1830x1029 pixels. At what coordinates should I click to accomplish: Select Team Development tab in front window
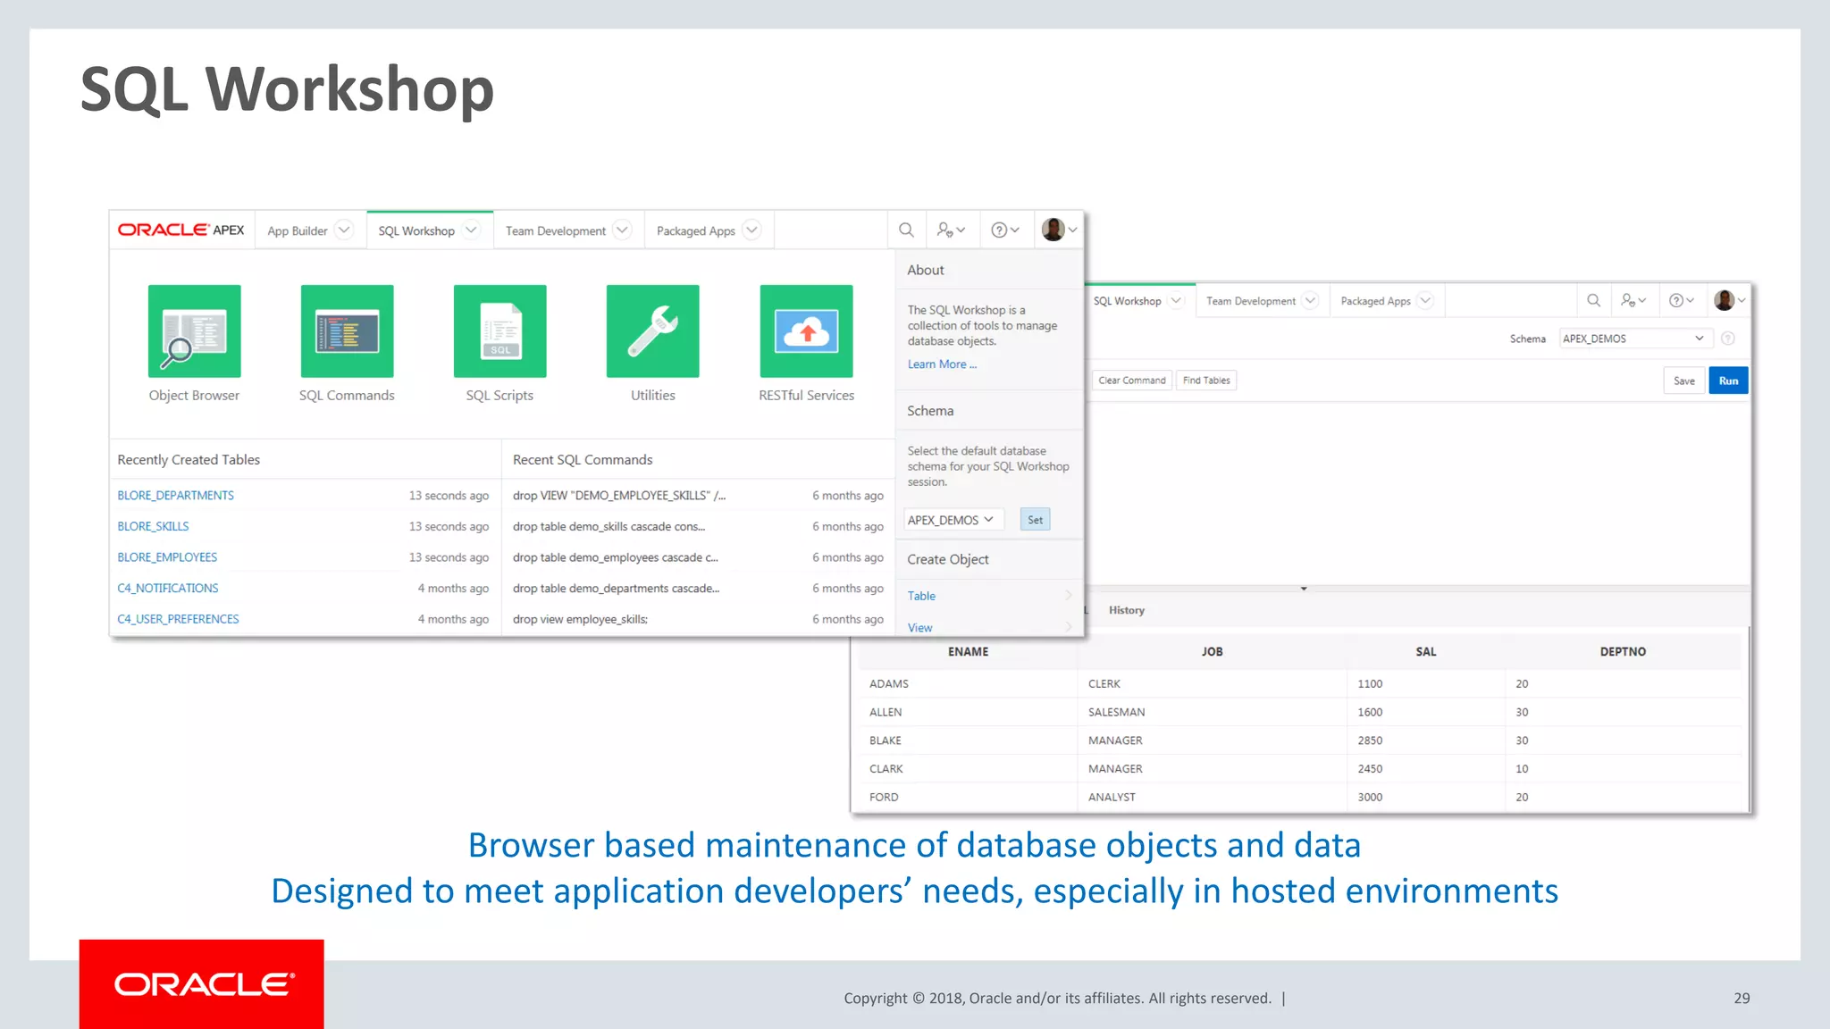coord(556,230)
